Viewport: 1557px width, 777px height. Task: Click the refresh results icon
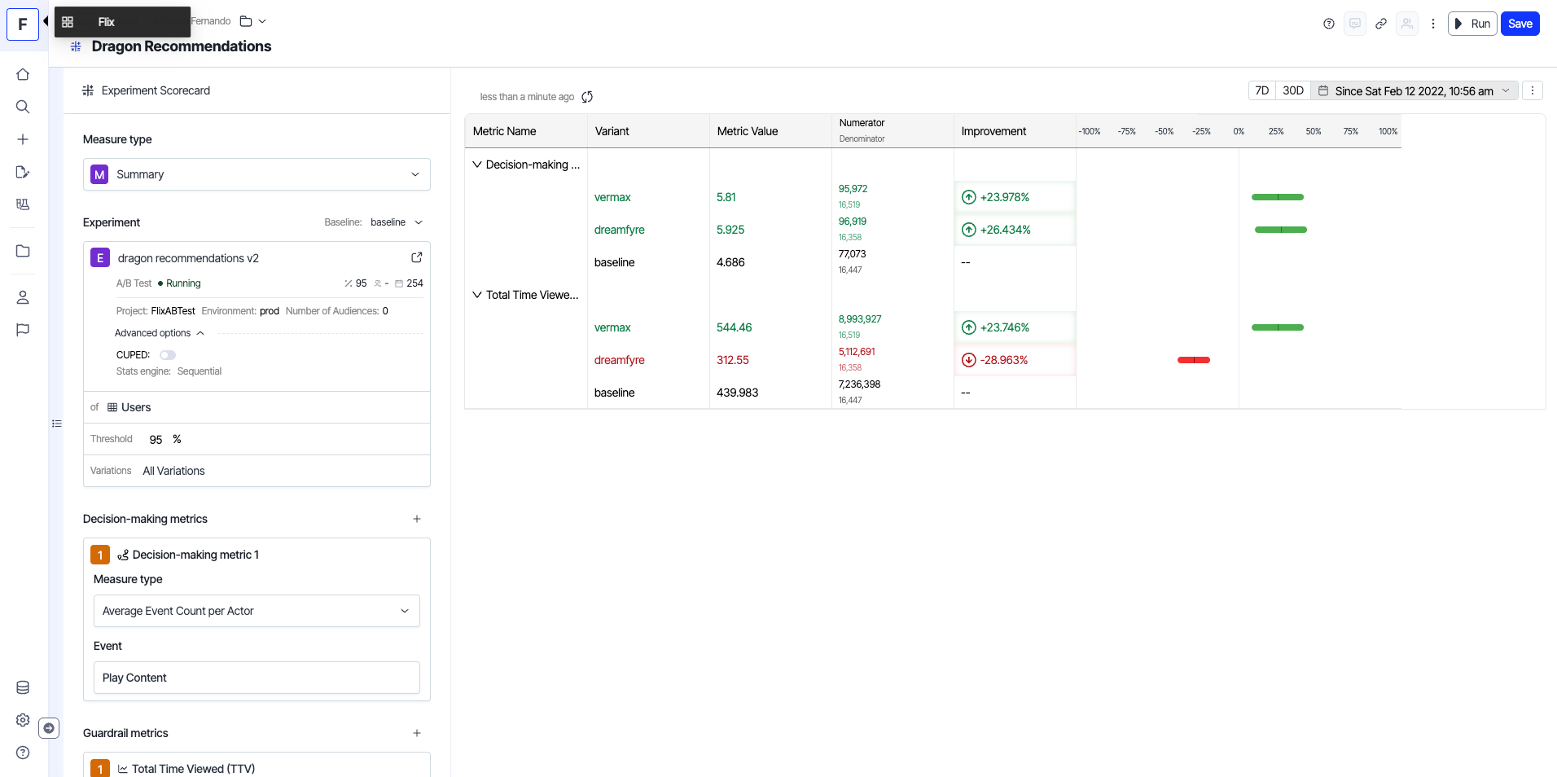point(587,97)
